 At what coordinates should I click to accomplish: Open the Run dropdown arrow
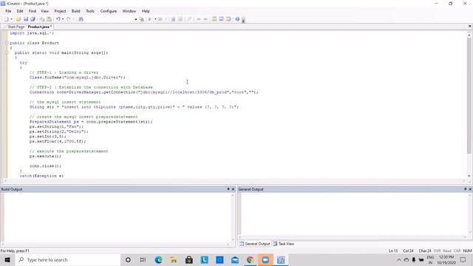coord(155,19)
